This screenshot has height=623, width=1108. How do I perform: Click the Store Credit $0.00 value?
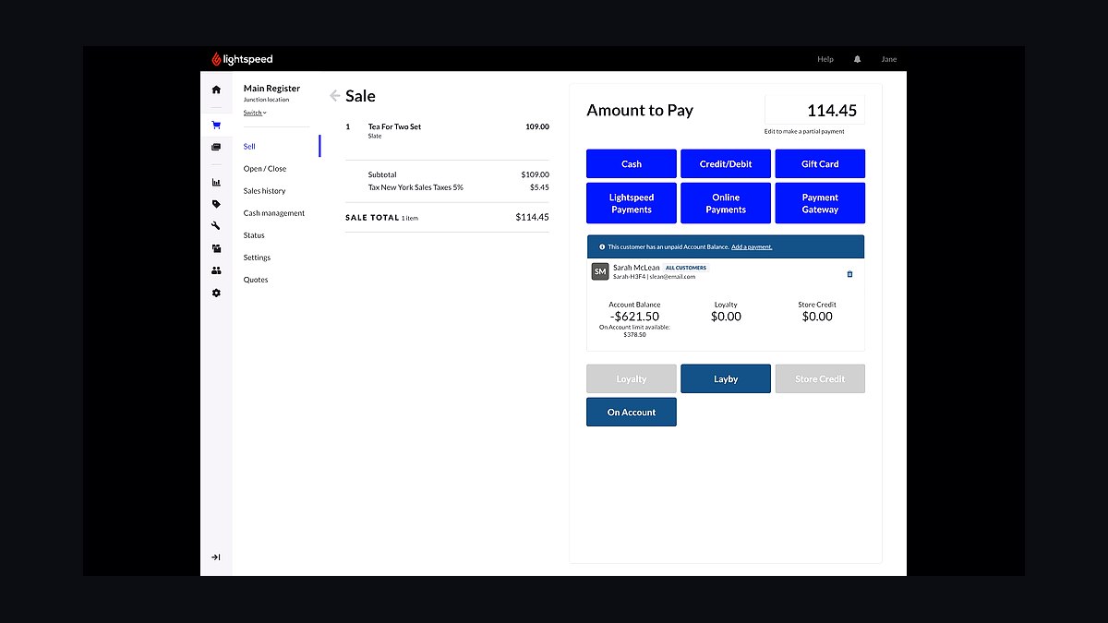coord(817,317)
